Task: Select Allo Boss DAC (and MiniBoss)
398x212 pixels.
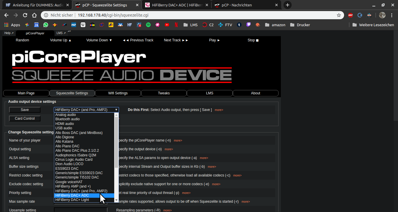Action: 84,133
